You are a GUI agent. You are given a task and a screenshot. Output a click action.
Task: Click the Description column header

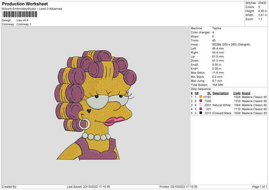(221, 93)
